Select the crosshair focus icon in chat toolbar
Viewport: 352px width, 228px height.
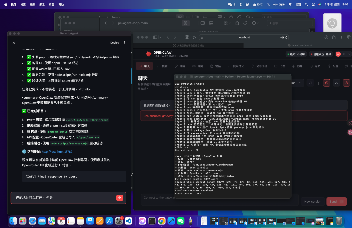point(337,83)
